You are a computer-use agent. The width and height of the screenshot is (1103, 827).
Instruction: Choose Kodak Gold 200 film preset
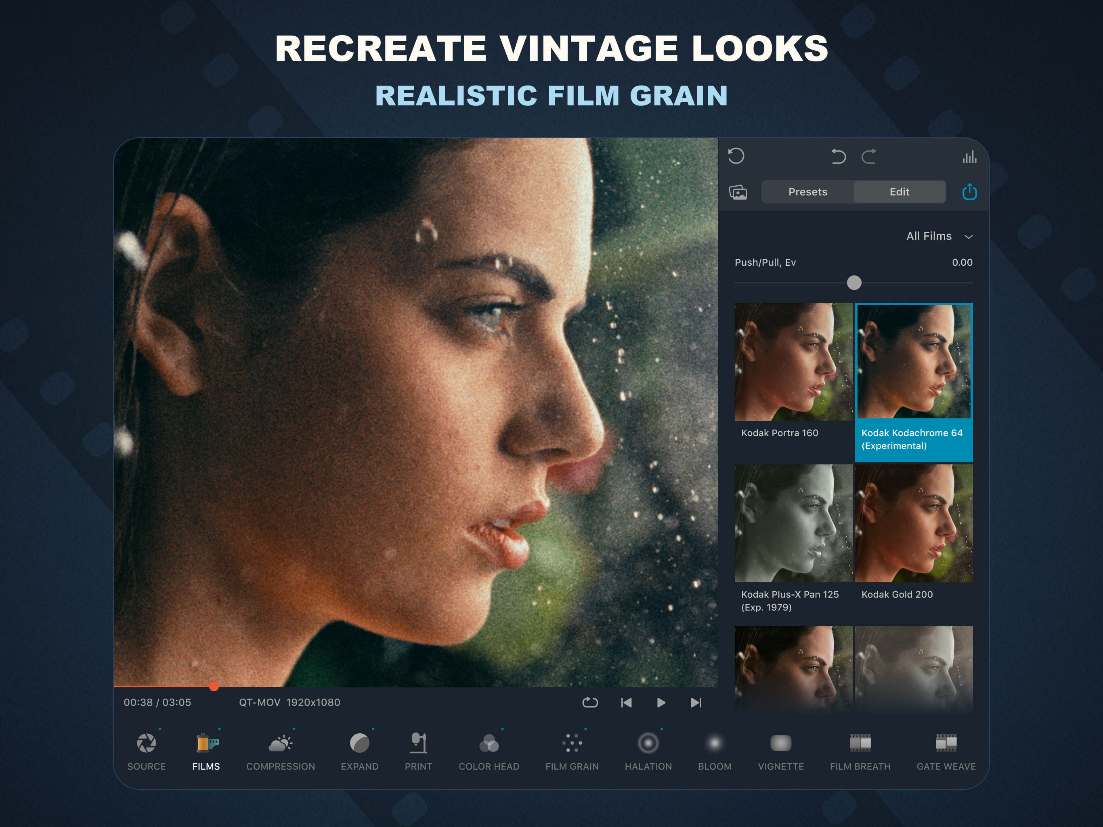[x=913, y=524]
